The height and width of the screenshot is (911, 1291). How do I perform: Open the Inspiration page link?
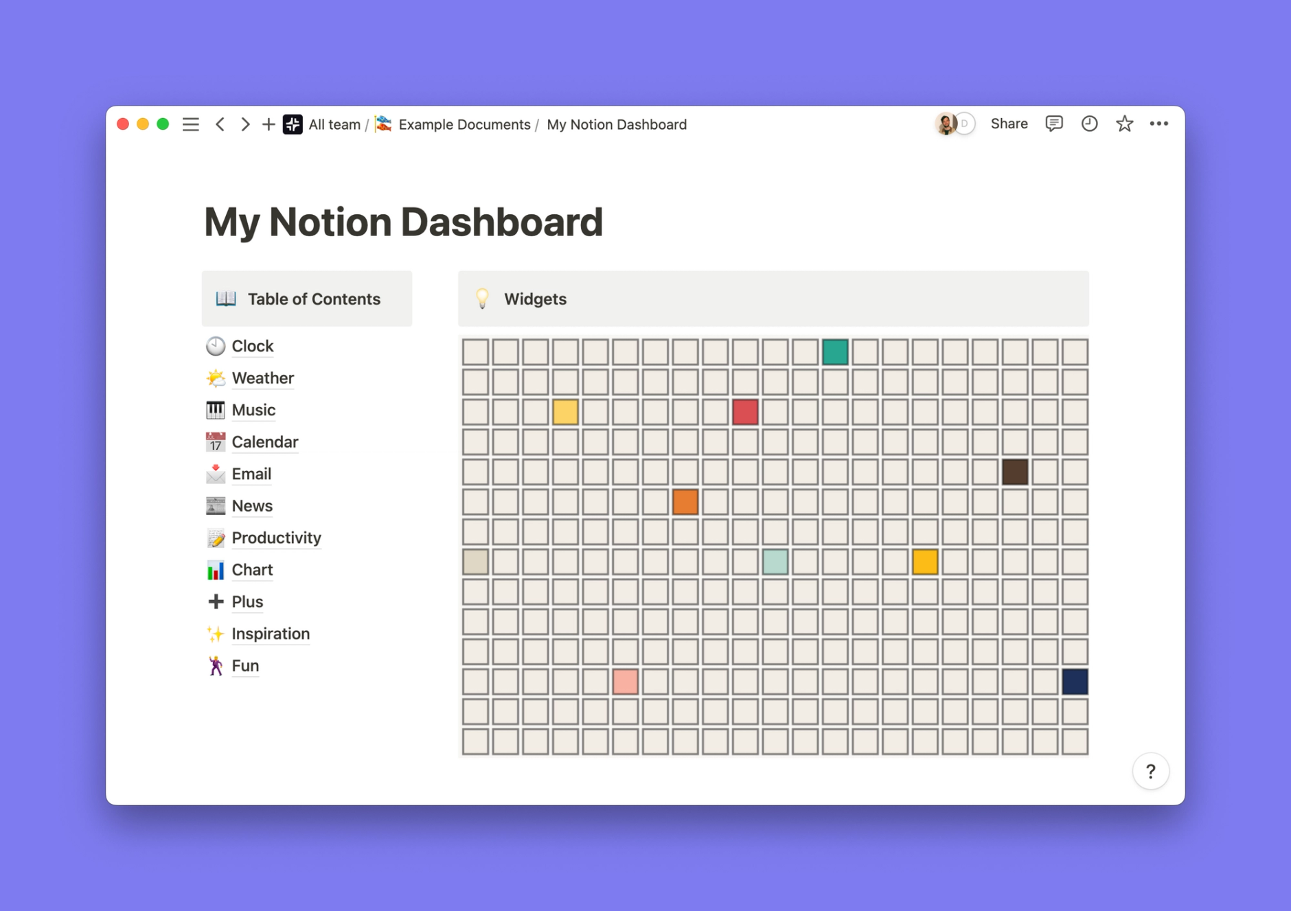coord(271,634)
